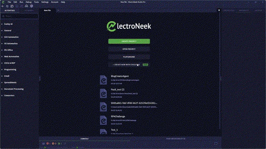Click the Playground button

129,57
